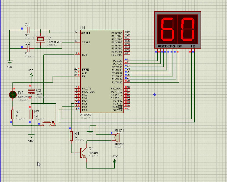
Task: Select the ground symbol next to the buzzer
Action: [90, 132]
